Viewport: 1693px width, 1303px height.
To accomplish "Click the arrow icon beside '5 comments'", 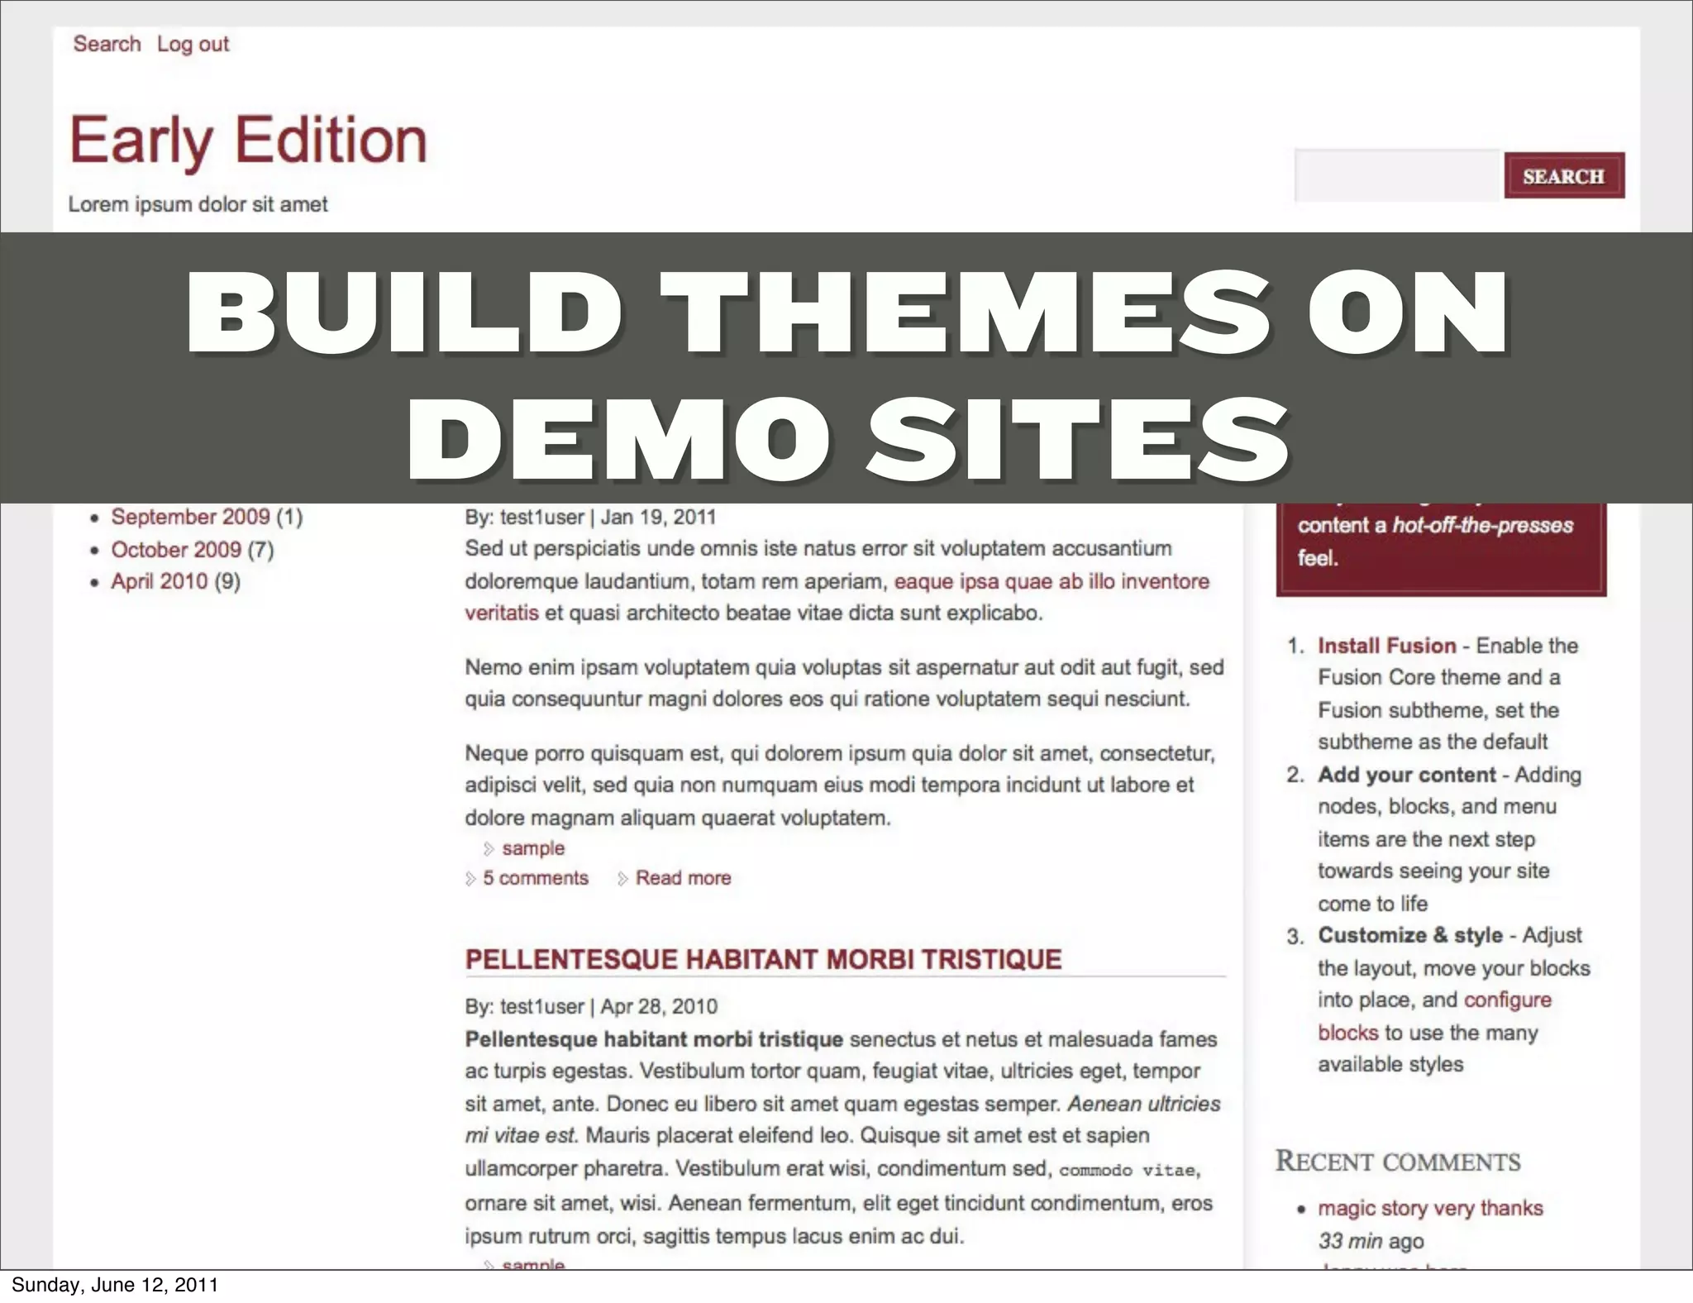I will point(470,879).
